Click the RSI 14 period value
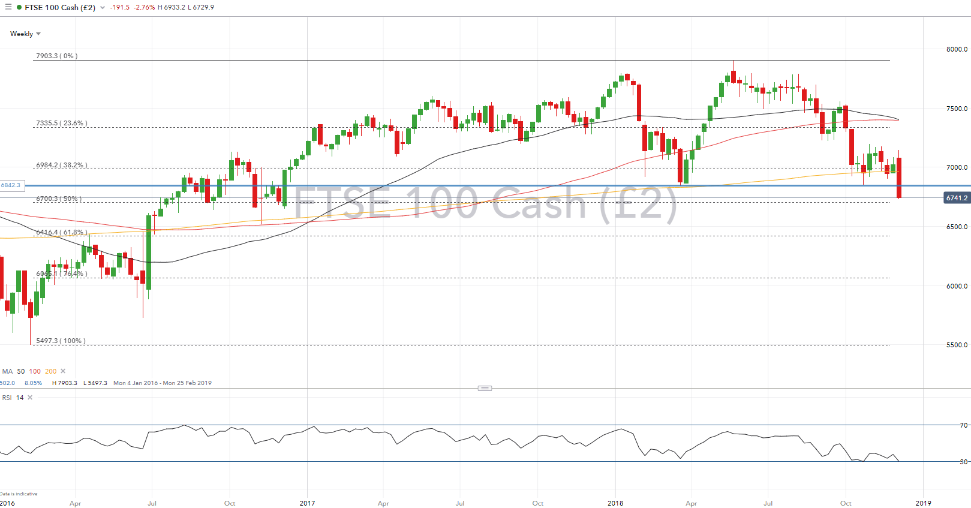Image resolution: width=971 pixels, height=508 pixels. pos(20,398)
